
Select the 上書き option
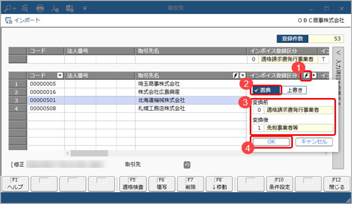[x=294, y=90]
